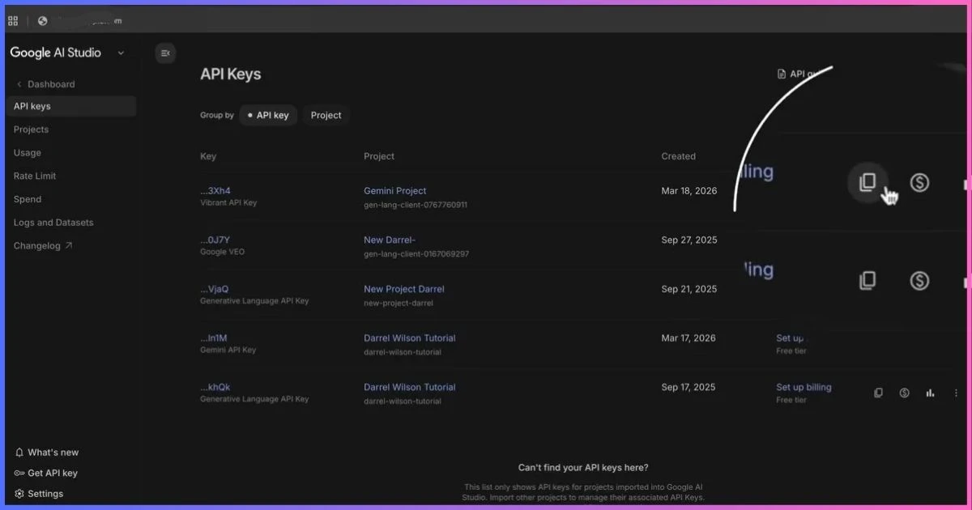Open Projects in the sidebar

point(31,130)
